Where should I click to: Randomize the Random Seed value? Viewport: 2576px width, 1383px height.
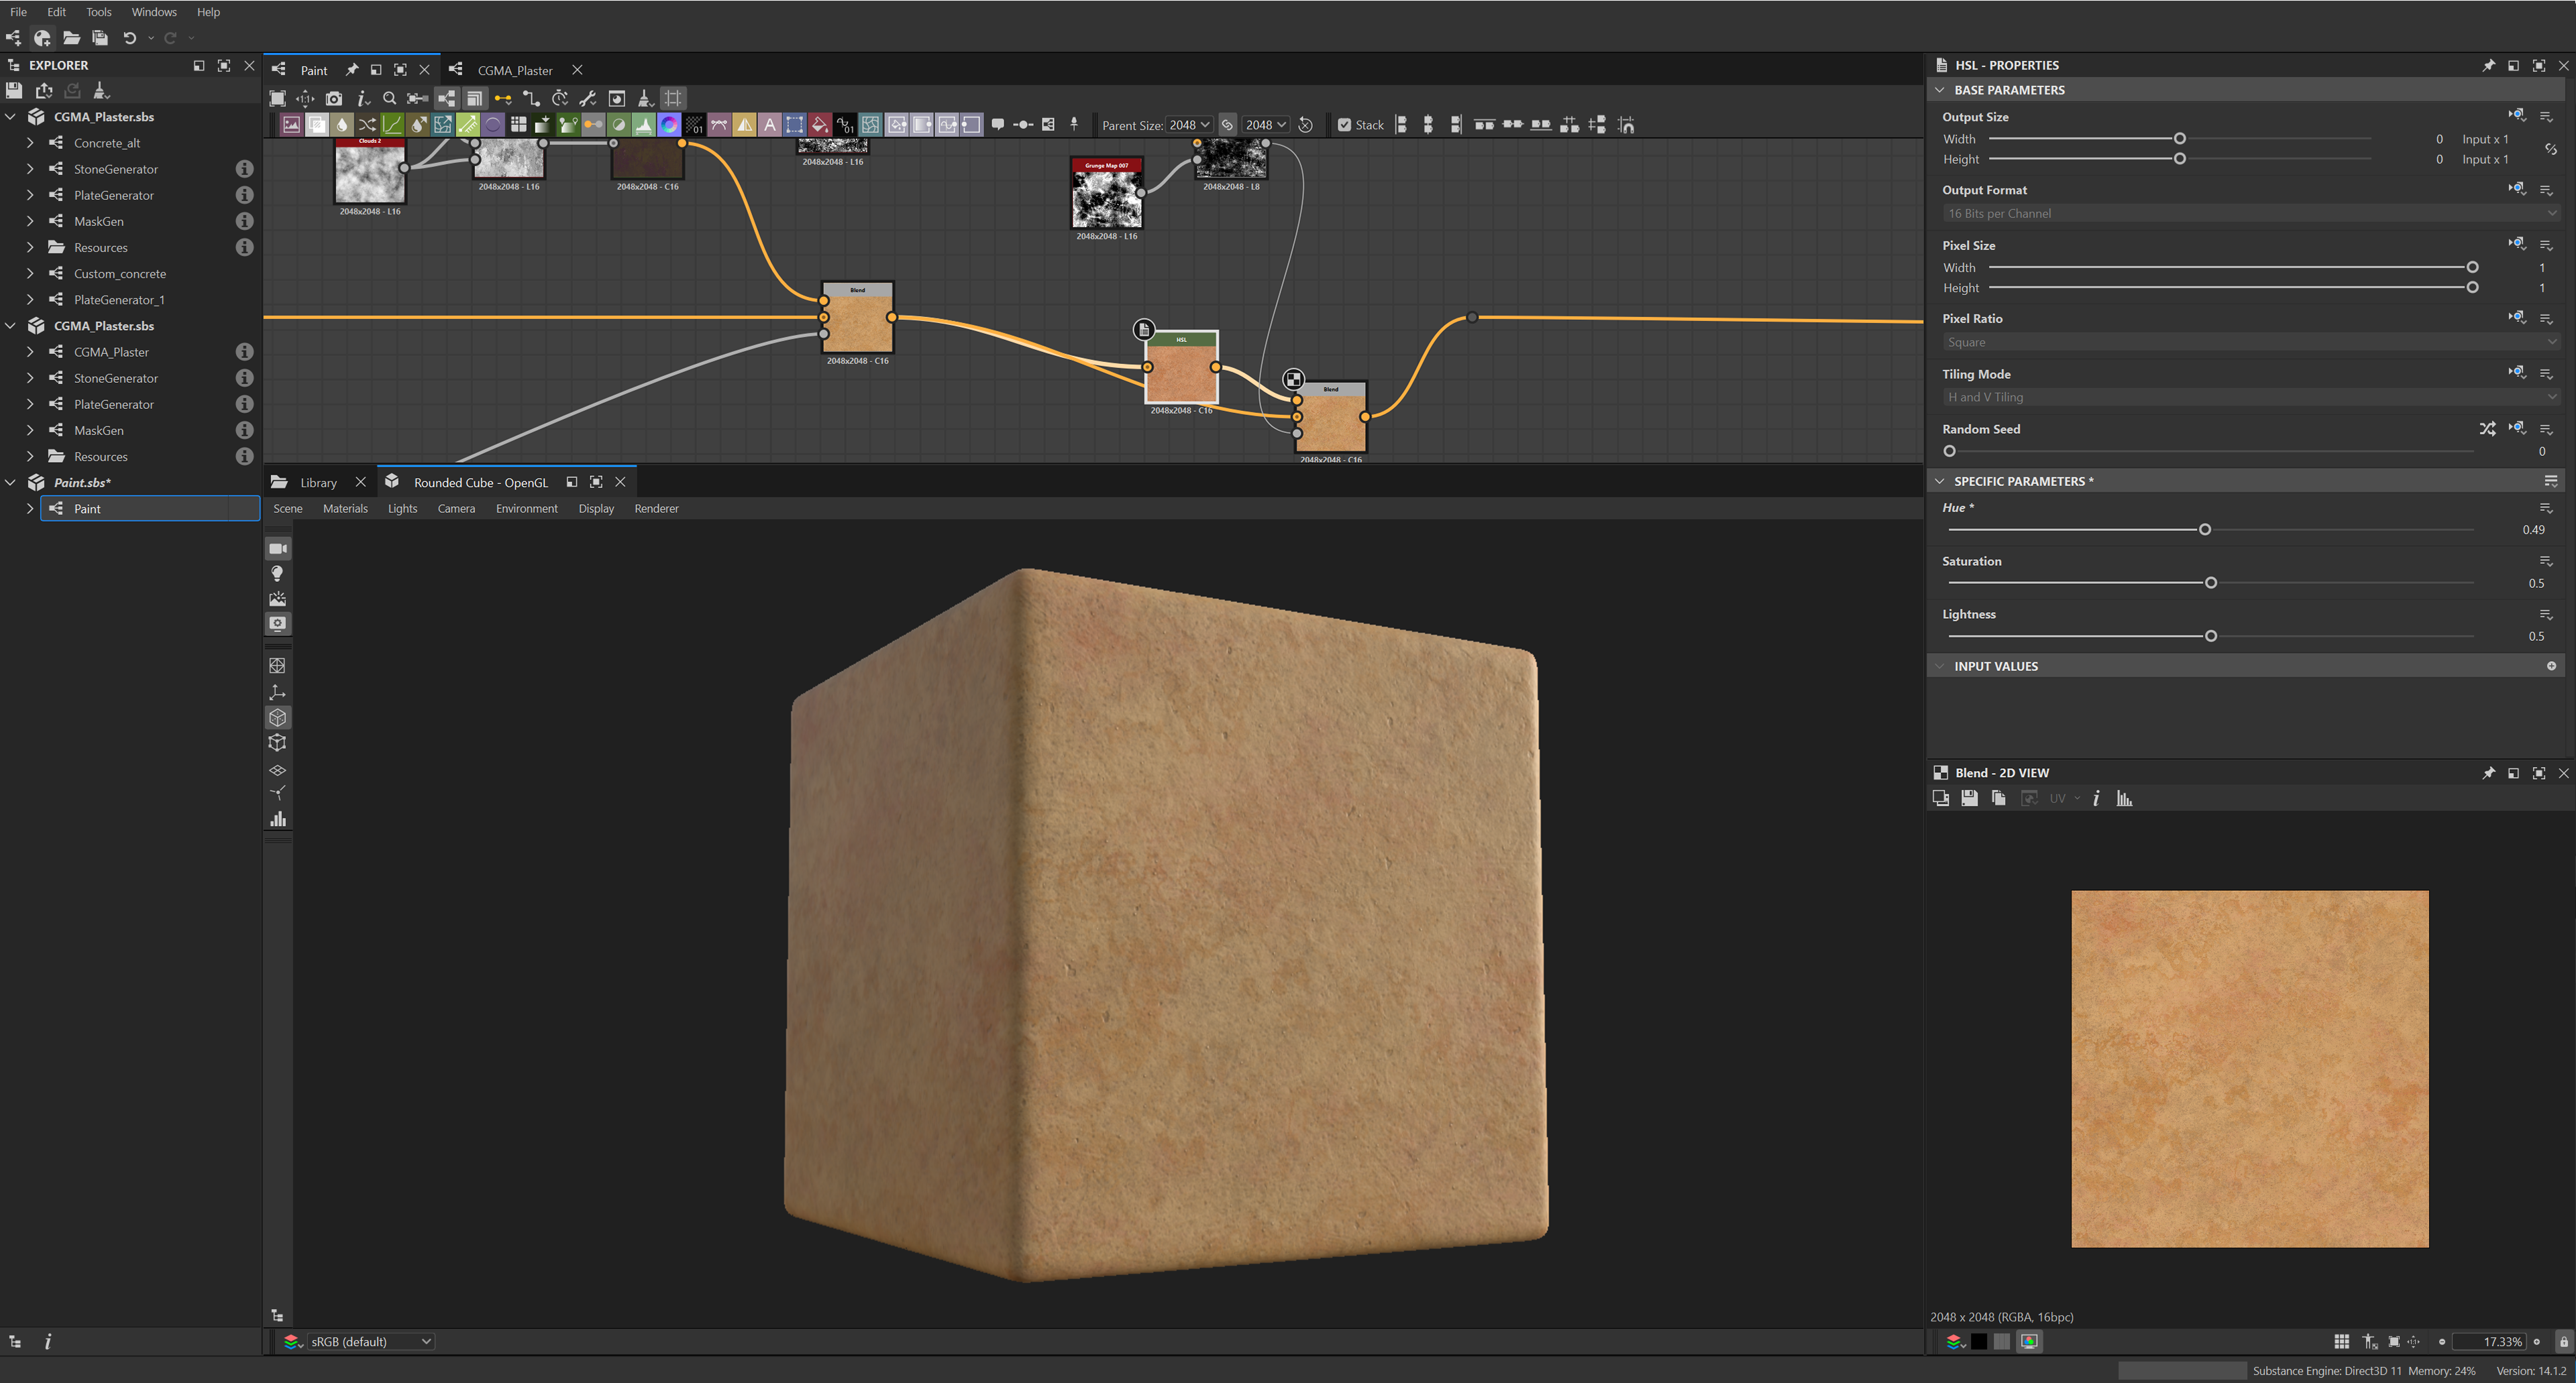(2487, 428)
